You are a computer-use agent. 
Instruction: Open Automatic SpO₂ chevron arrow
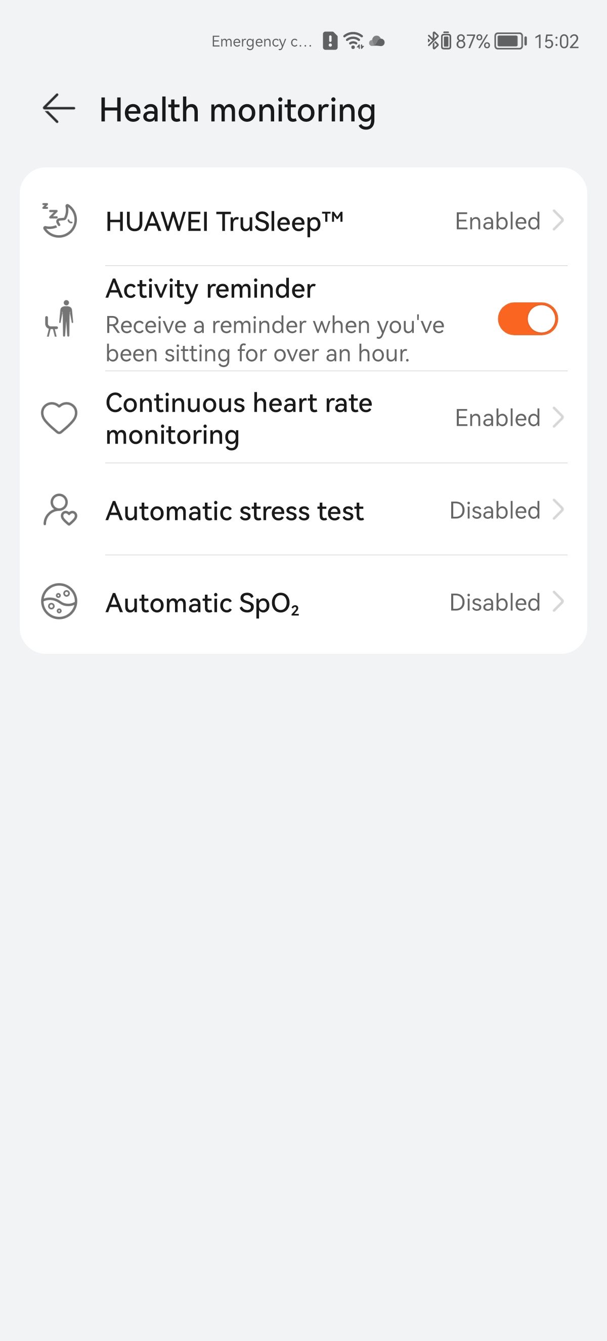(558, 602)
